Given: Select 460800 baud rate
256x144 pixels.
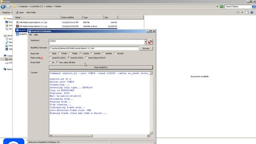Looking at the screenshot, I should pos(104,53).
